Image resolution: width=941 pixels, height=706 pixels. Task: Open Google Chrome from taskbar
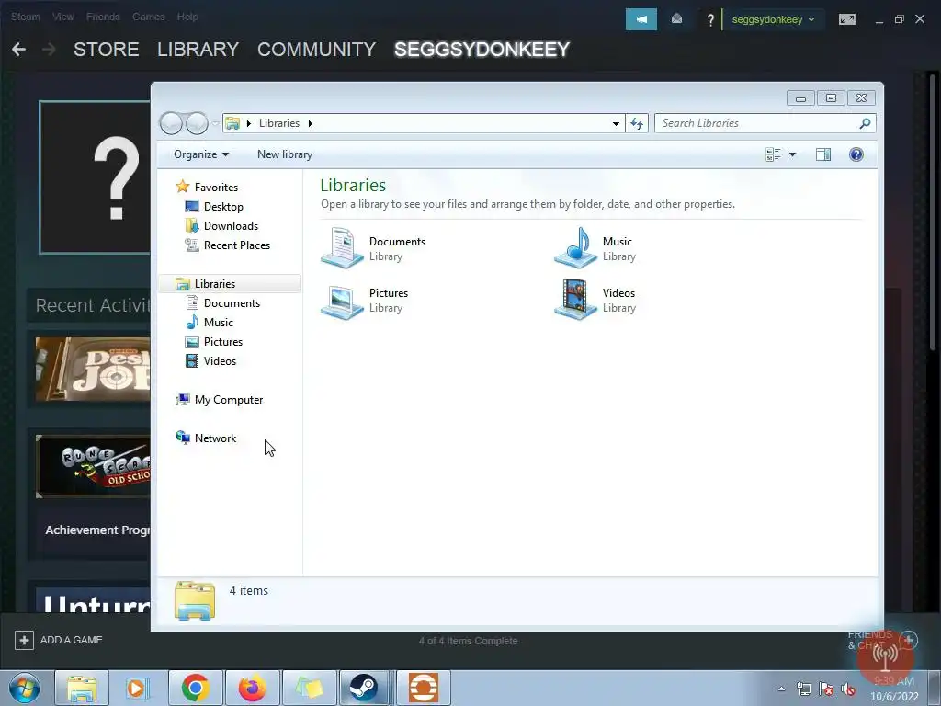196,688
